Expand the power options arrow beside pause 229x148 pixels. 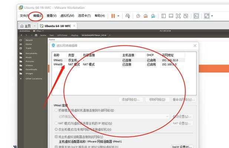pos(118,16)
